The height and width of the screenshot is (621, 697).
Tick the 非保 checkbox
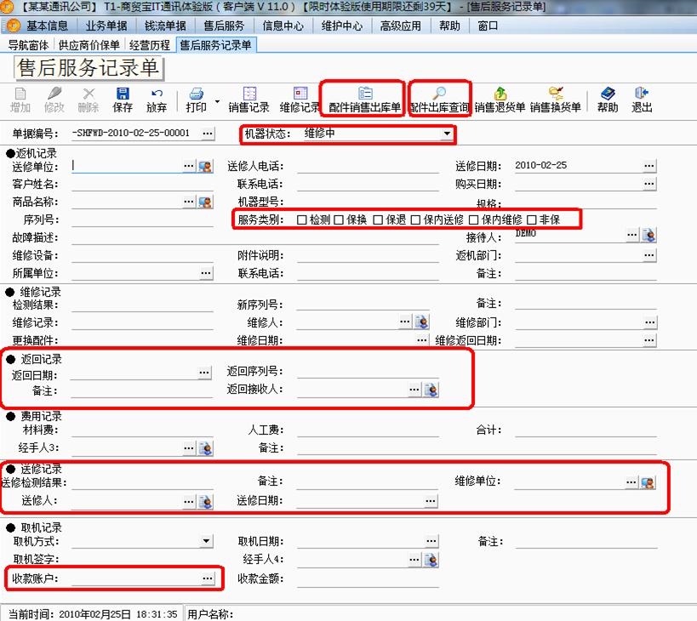click(x=532, y=220)
